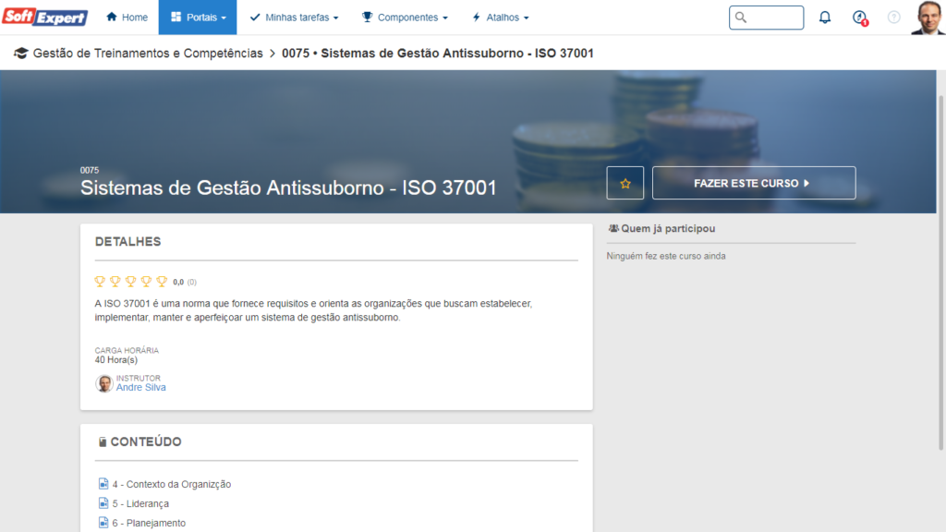Open the pending items clock icon
This screenshot has height=532, width=946.
(859, 18)
